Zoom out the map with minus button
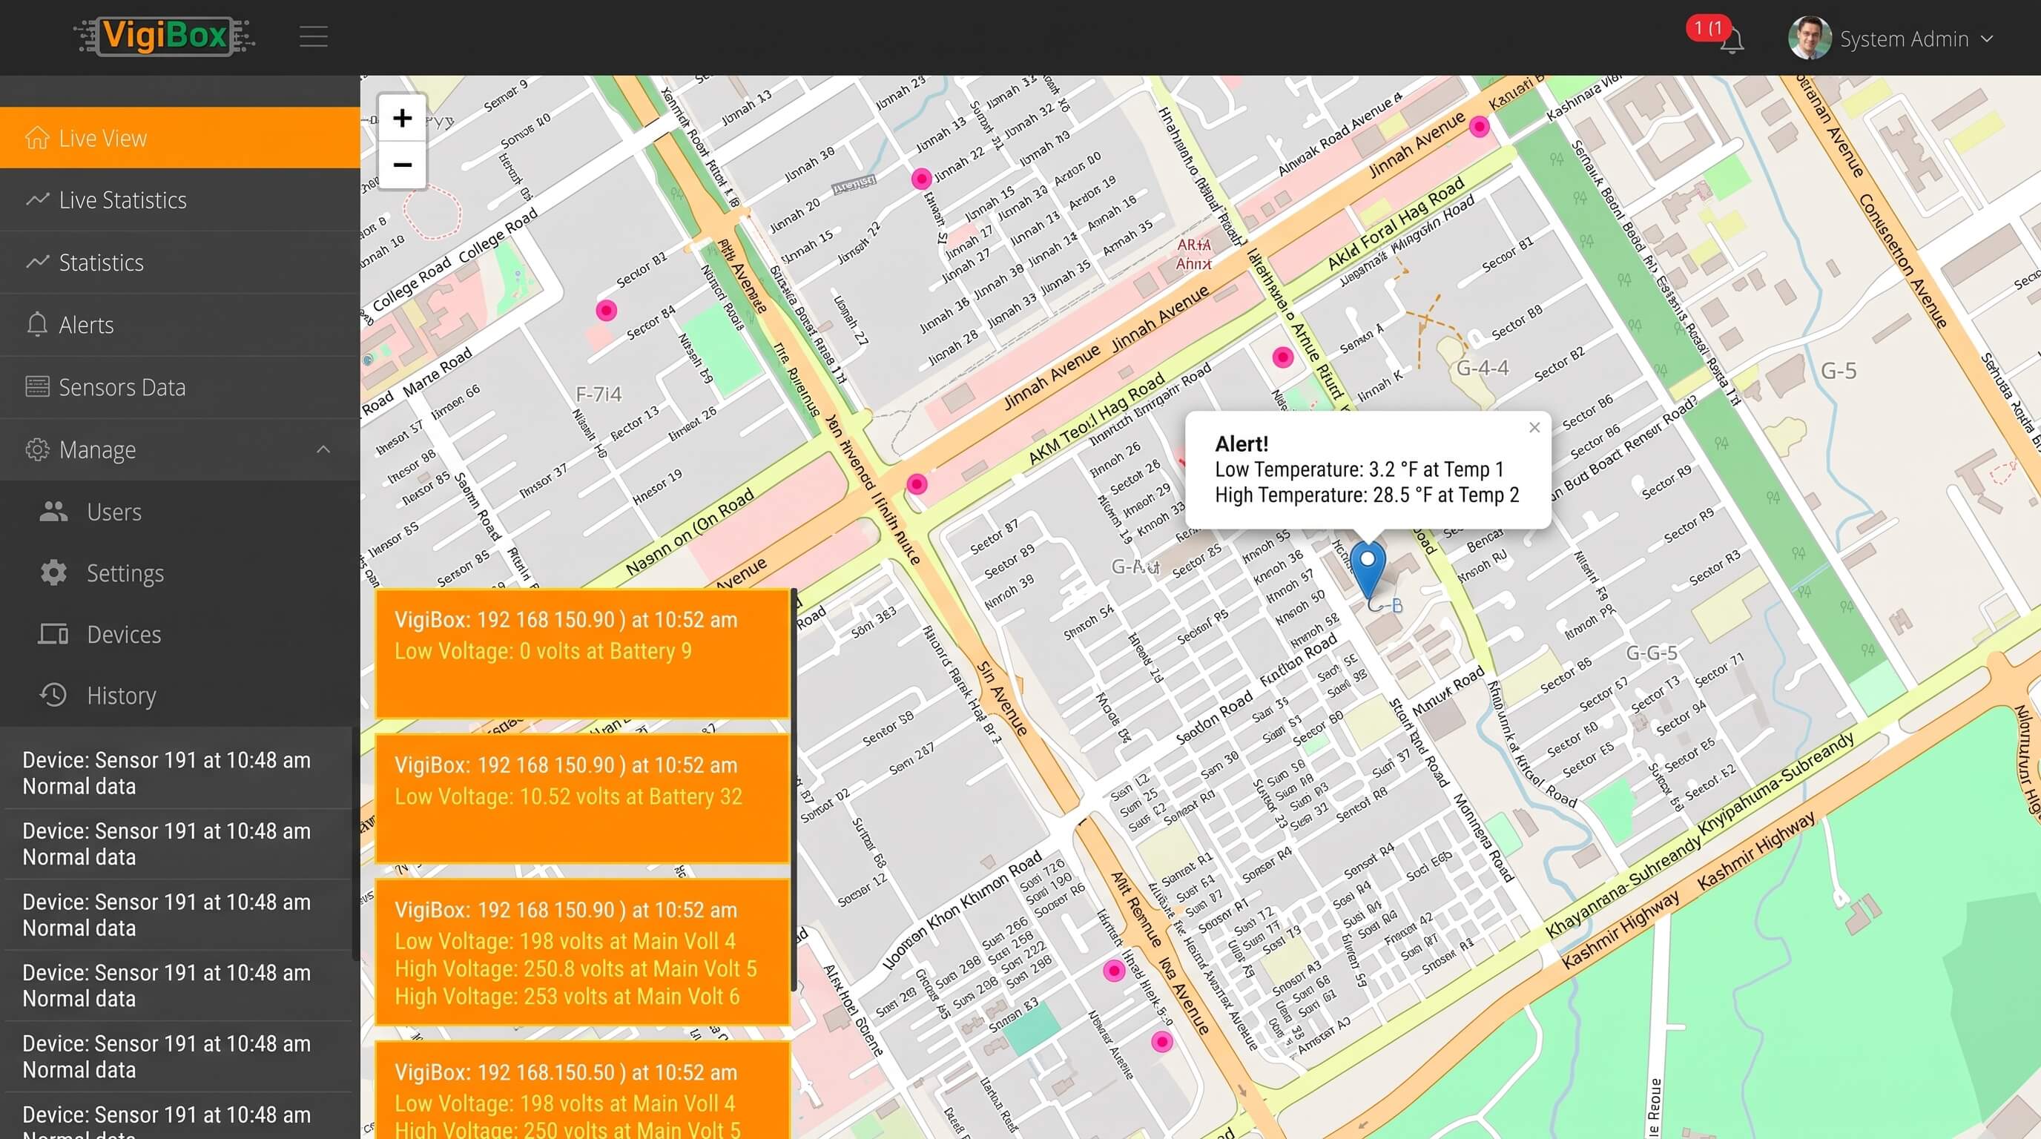 (x=403, y=165)
